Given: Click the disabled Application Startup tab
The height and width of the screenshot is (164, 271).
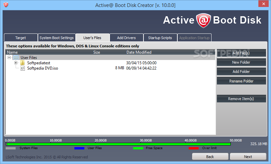Looking at the screenshot, I should 194,37.
